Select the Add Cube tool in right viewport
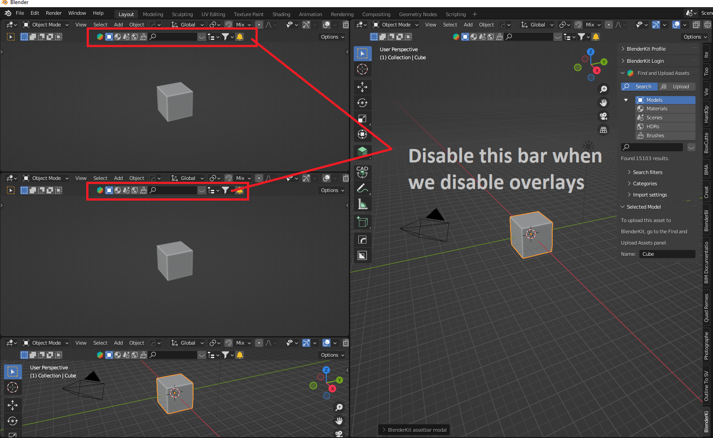 point(362,222)
